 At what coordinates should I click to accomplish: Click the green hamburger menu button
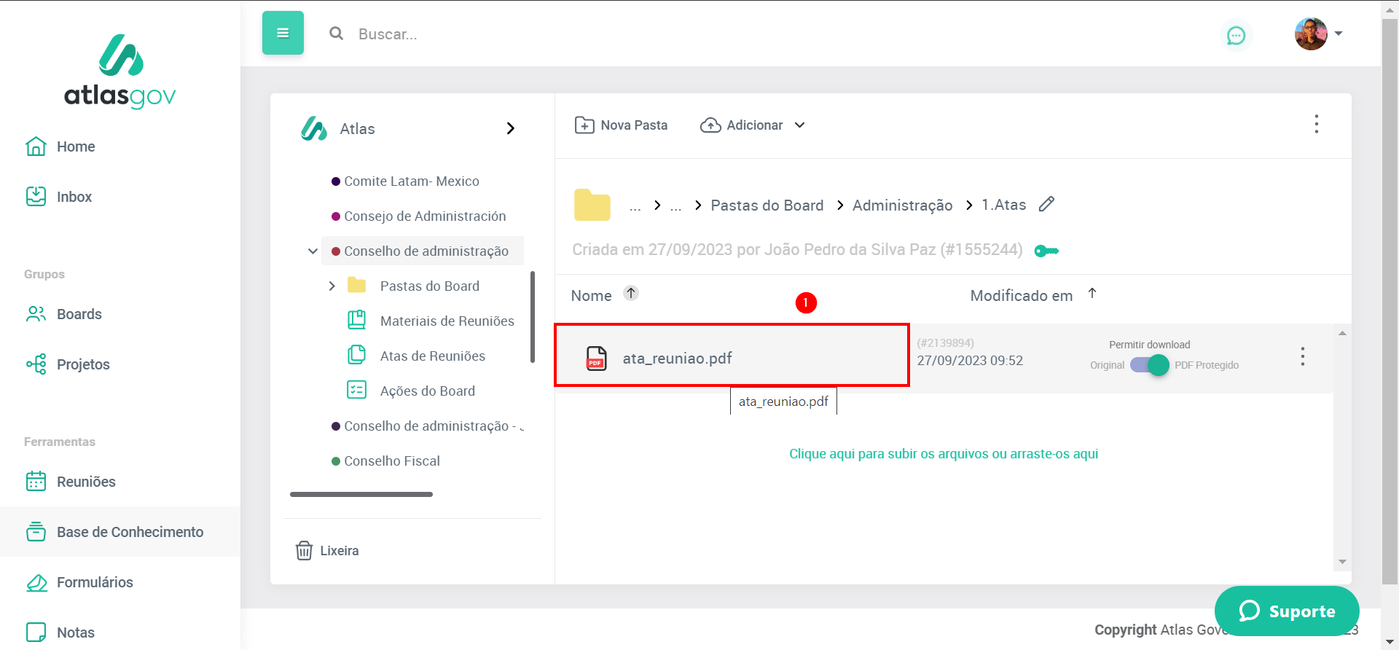[283, 33]
